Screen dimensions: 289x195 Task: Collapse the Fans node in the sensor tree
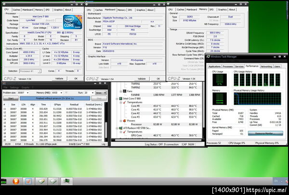(x=121, y=91)
